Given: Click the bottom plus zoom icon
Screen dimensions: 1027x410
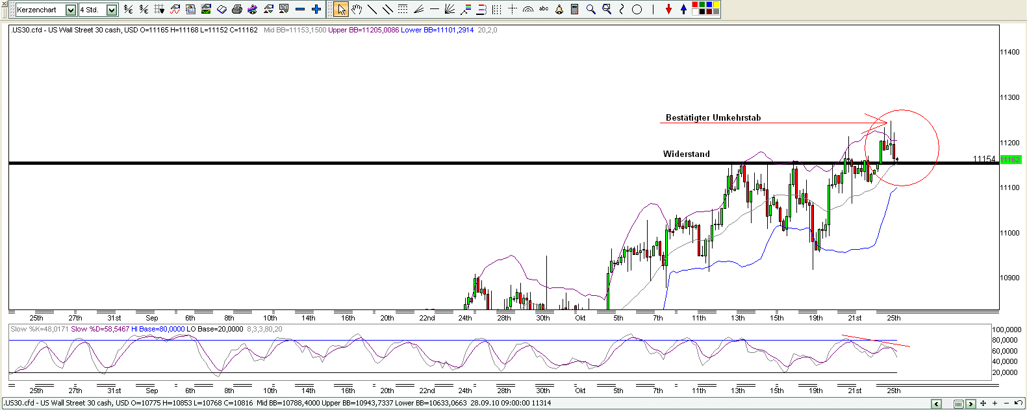Looking at the screenshot, I should [995, 404].
